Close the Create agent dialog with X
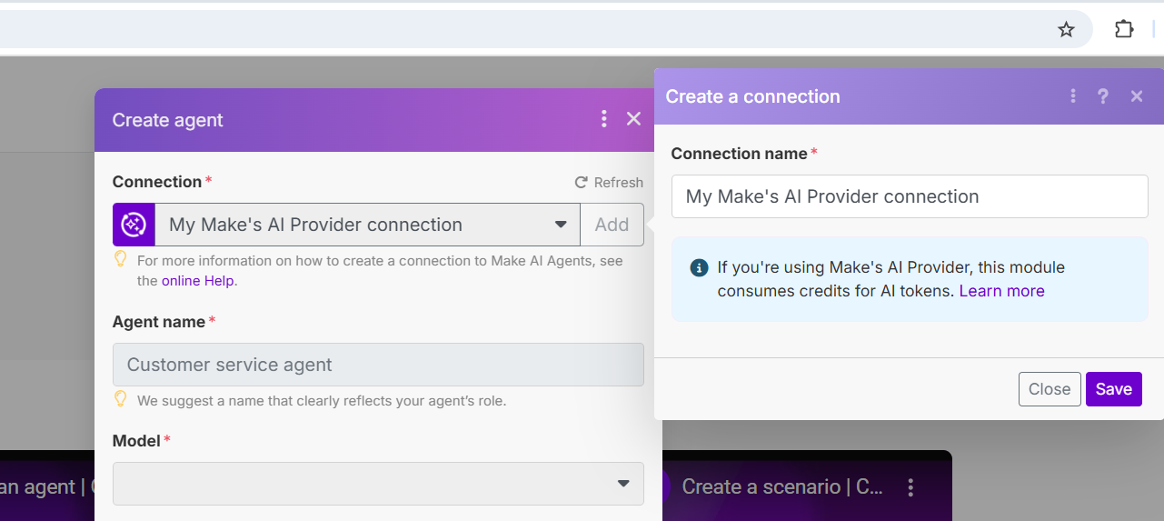Screen dimensions: 1164x521 click(634, 119)
